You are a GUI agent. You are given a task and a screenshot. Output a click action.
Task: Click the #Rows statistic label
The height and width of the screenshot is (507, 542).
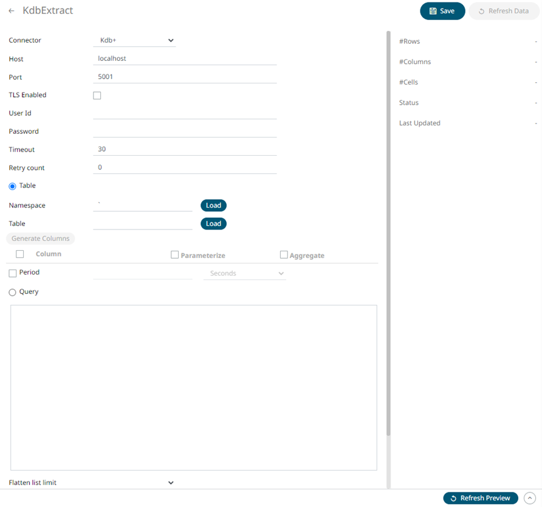tap(410, 41)
